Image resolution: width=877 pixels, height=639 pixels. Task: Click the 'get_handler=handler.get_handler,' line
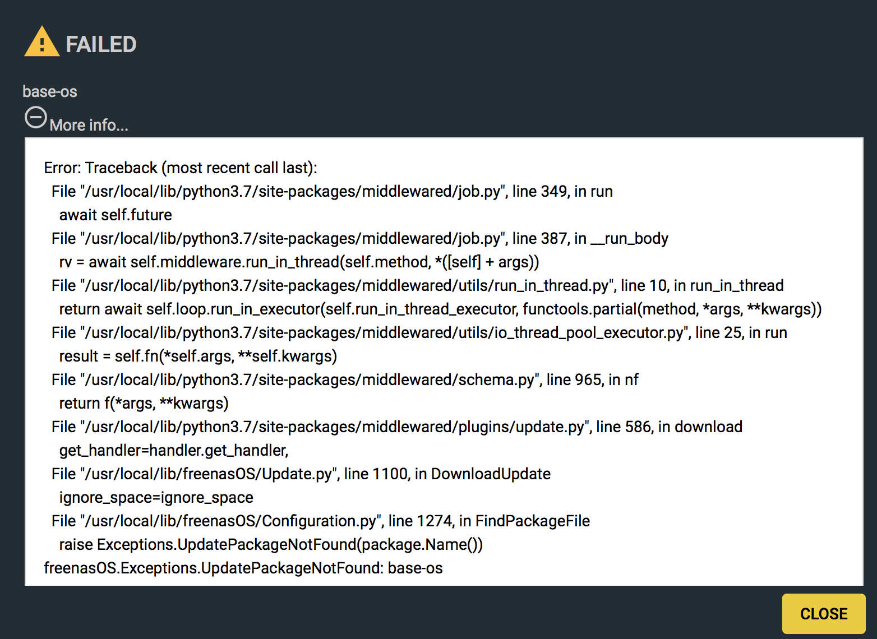click(x=174, y=451)
